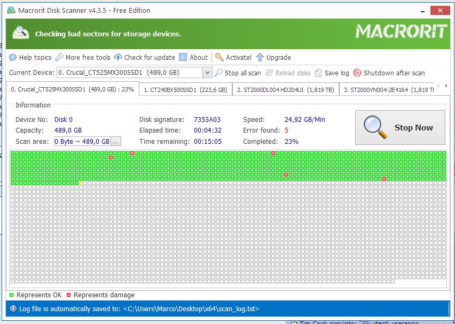Screen dimensions: 455x324
Task: Click the red Represents damage legend square
Action: (x=69, y=295)
